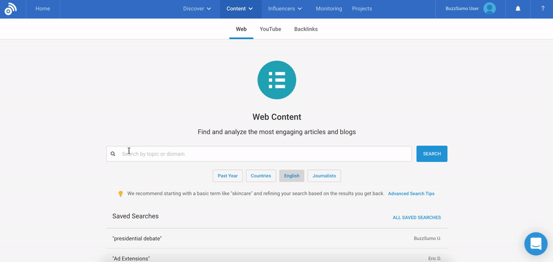
Task: Open the Past Year date filter
Action: (227, 176)
